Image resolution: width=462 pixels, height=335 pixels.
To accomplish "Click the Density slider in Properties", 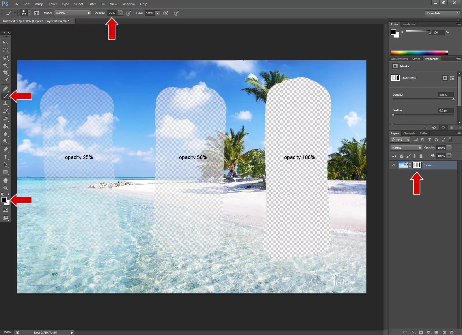I will coord(423,99).
